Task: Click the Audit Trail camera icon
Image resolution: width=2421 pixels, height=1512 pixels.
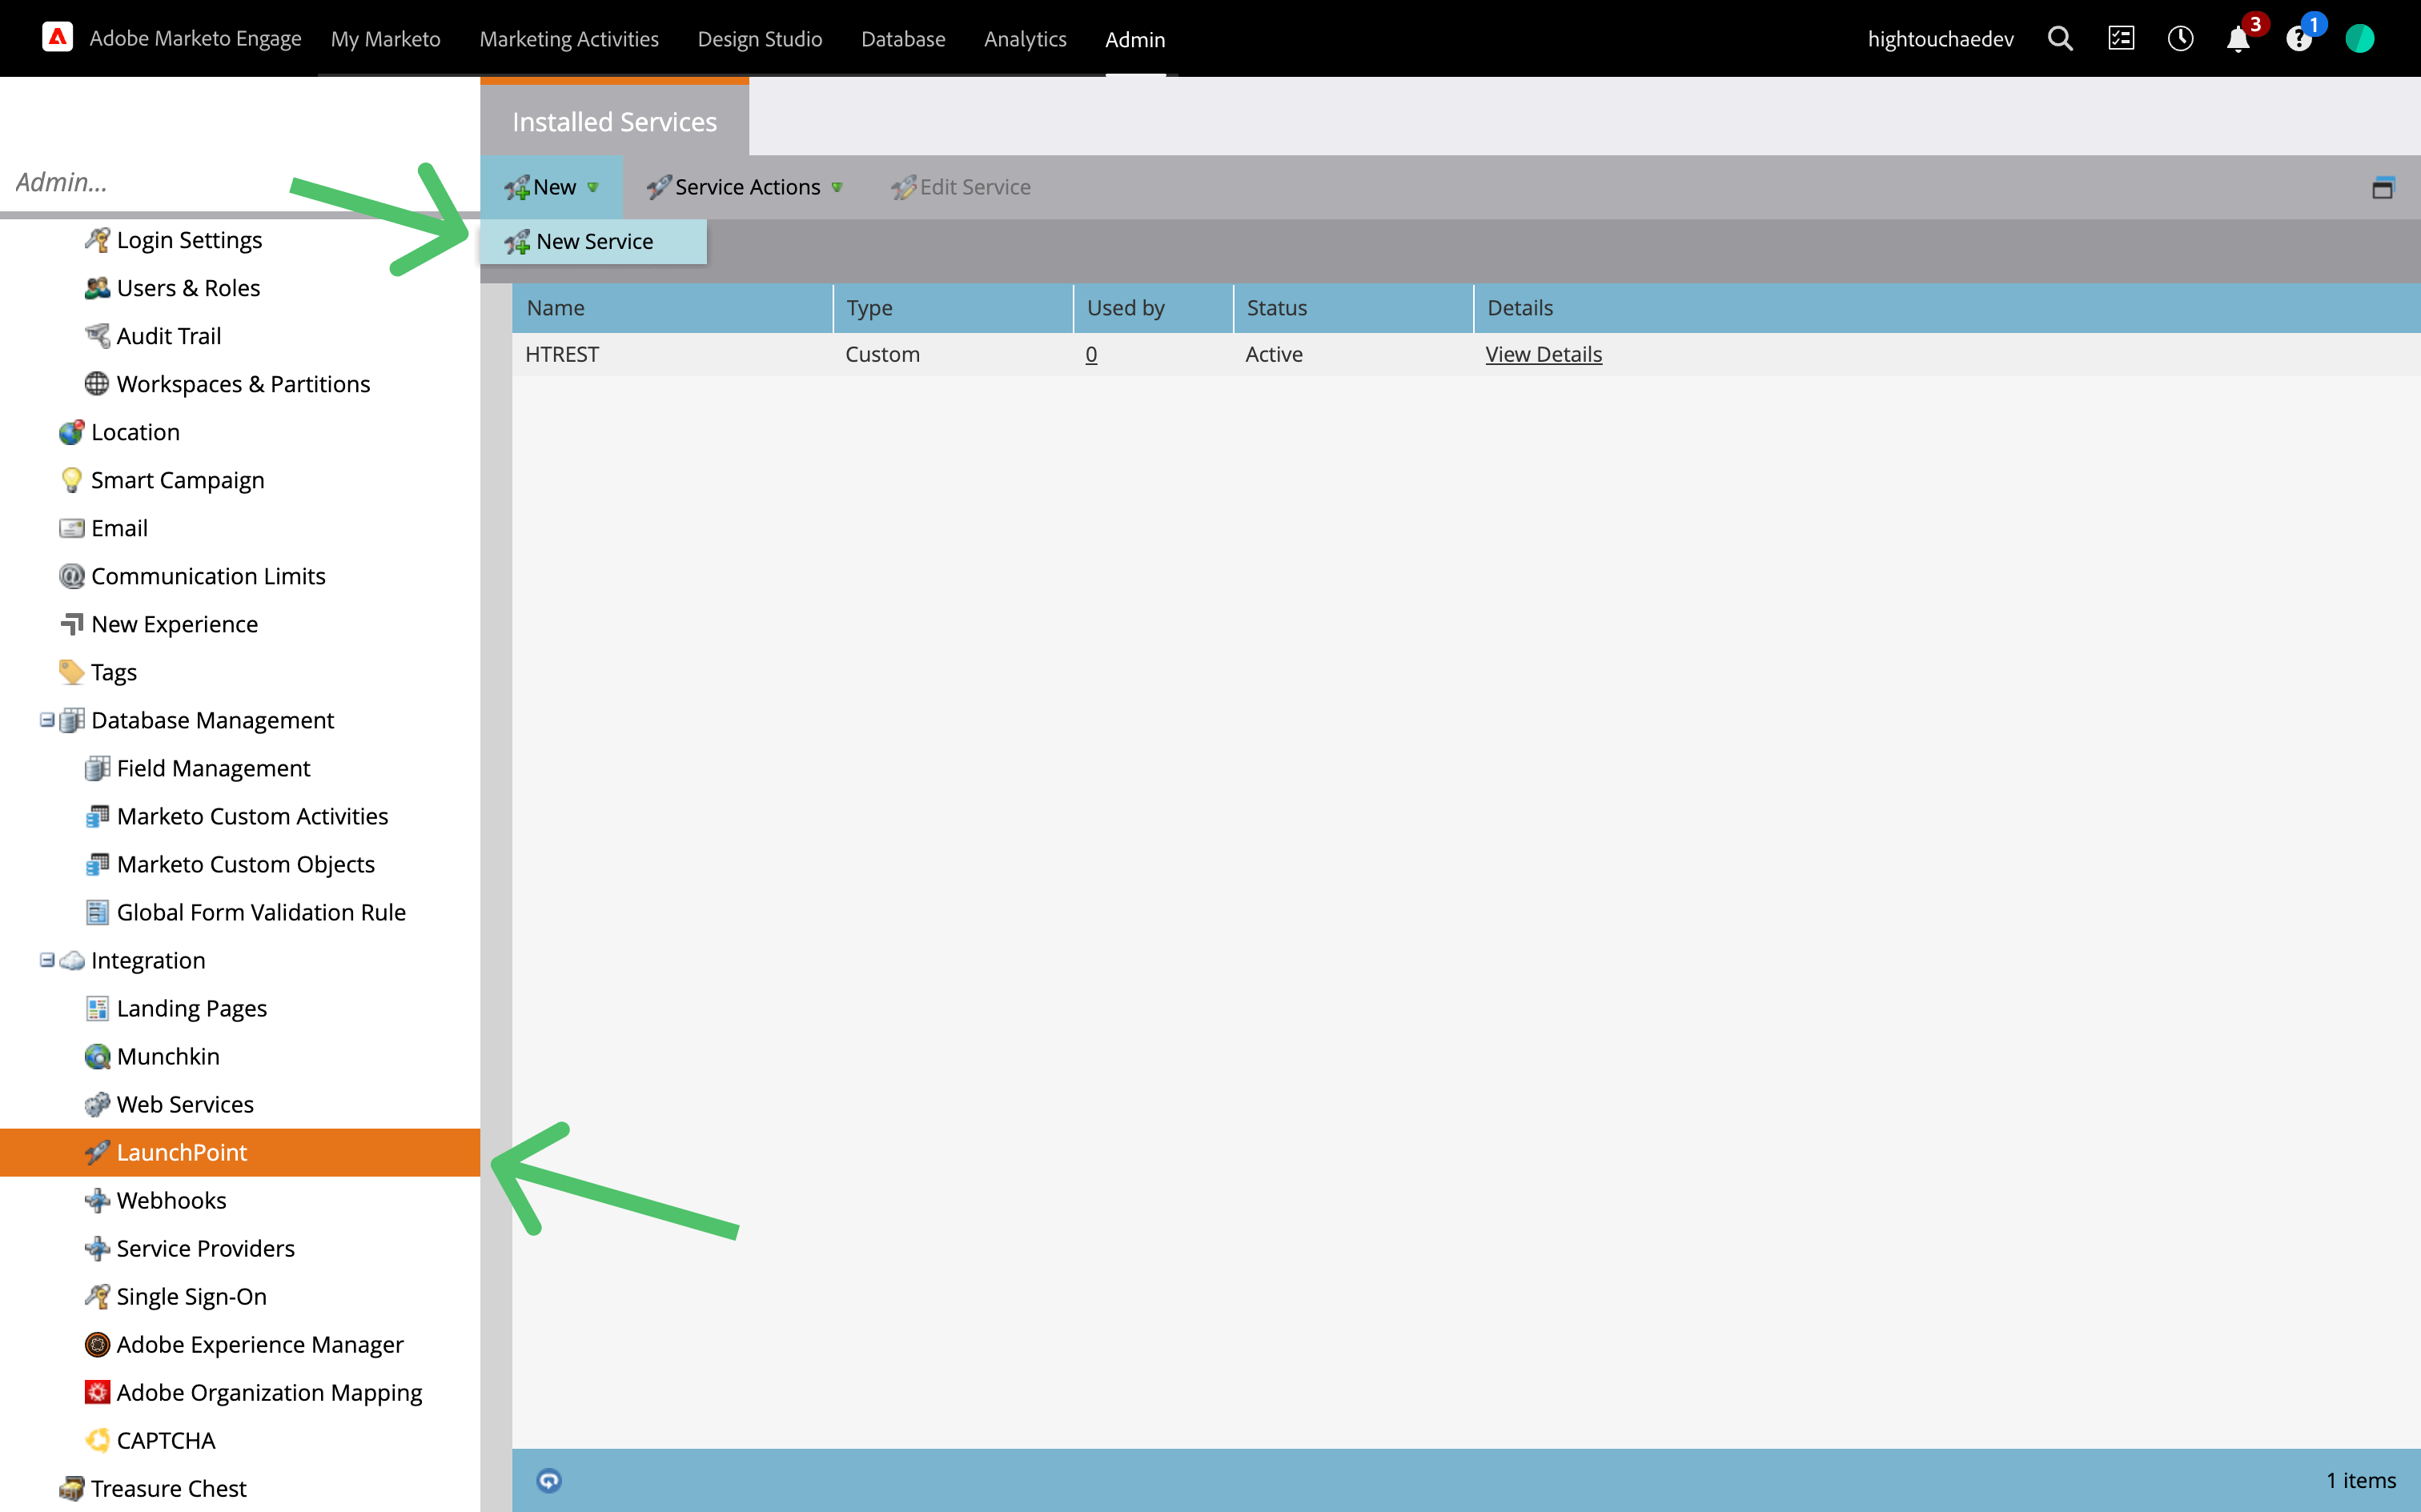Action: pos(97,336)
